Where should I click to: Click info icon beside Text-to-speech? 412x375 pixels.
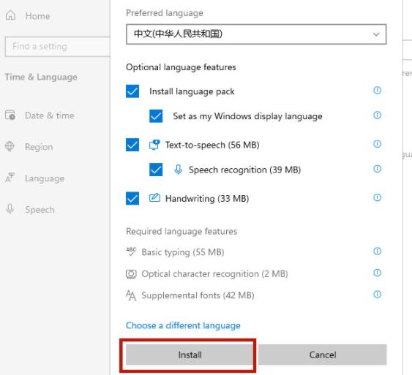pyautogui.click(x=377, y=144)
